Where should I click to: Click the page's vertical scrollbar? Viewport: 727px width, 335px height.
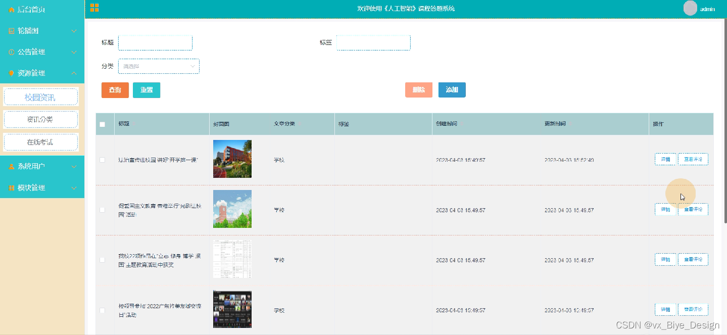pos(725,121)
